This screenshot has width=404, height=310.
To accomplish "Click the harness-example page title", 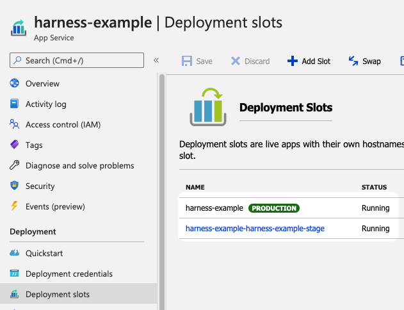I will tap(93, 22).
